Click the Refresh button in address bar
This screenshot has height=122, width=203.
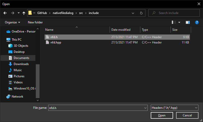point(141,13)
